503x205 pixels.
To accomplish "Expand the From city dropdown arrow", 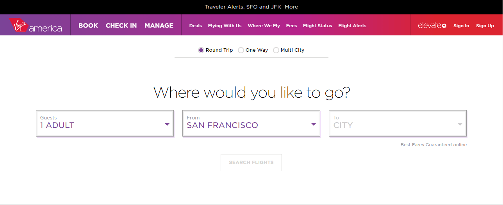I will pos(314,124).
